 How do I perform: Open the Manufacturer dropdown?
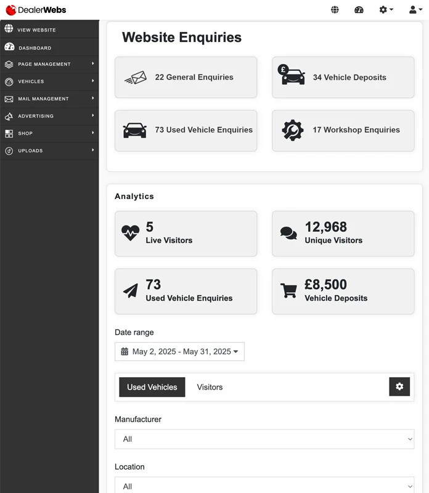264,439
